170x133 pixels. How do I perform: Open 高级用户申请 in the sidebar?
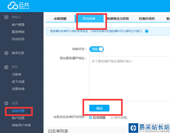point(21,125)
